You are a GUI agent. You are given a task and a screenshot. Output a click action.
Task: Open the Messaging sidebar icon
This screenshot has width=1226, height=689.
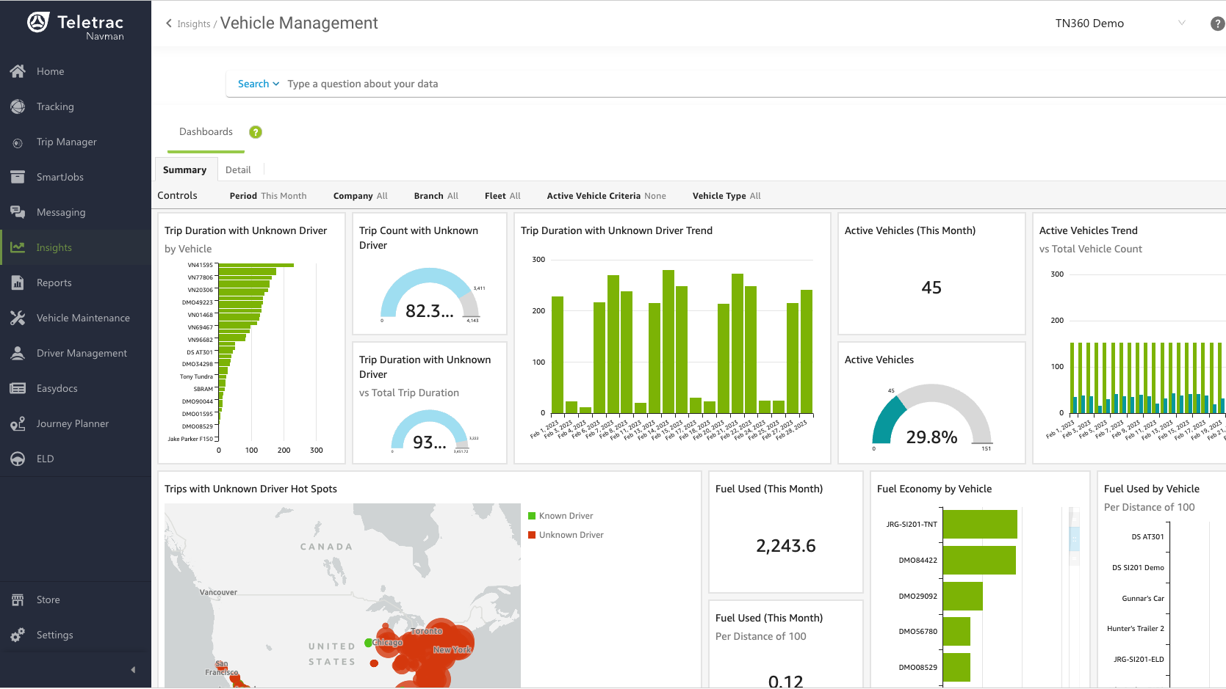pos(18,212)
